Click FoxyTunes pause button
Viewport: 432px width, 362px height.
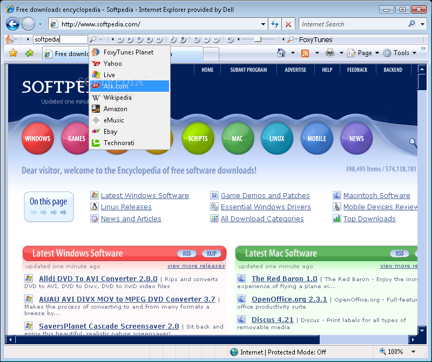coord(139,39)
